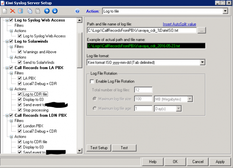Click the New item toolbar icon
The width and height of the screenshot is (233, 168).
tap(5, 11)
